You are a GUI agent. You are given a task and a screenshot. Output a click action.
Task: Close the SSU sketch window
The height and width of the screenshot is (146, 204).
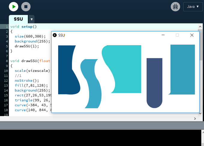click(x=192, y=35)
